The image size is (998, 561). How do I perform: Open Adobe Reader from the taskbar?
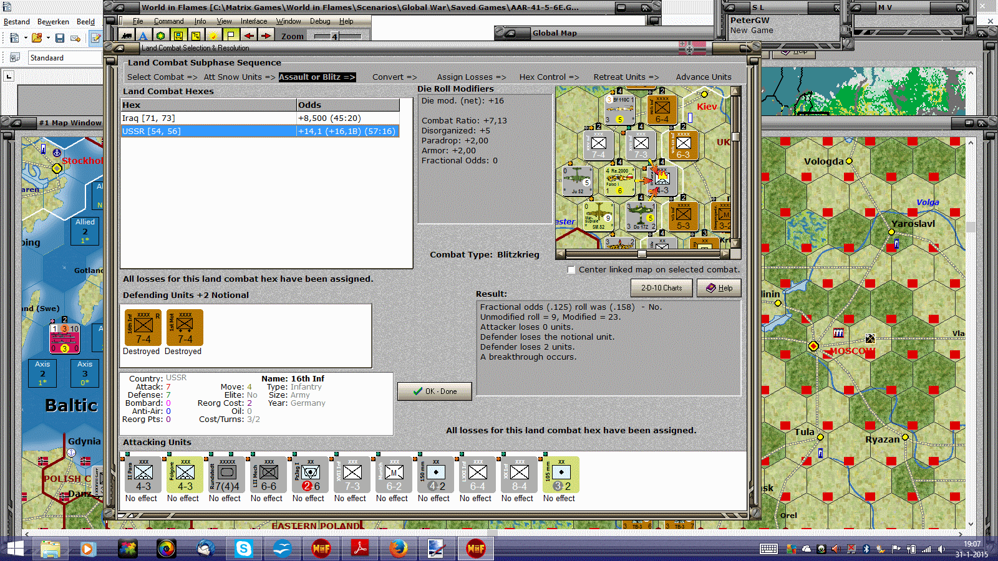(360, 549)
